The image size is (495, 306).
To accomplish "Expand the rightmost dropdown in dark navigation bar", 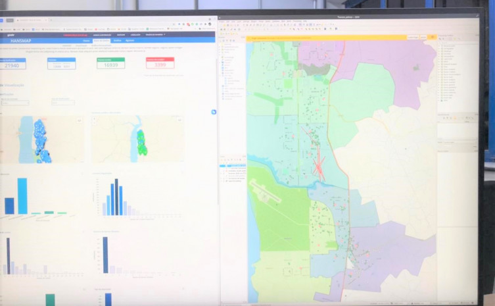I will coord(155,34).
